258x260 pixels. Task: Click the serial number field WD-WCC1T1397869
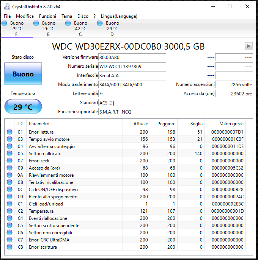[x=132, y=67]
